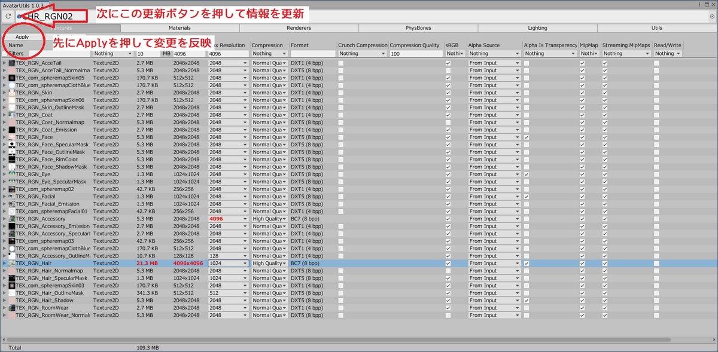
Task: Sort by the Compression column header
Action: (267, 45)
